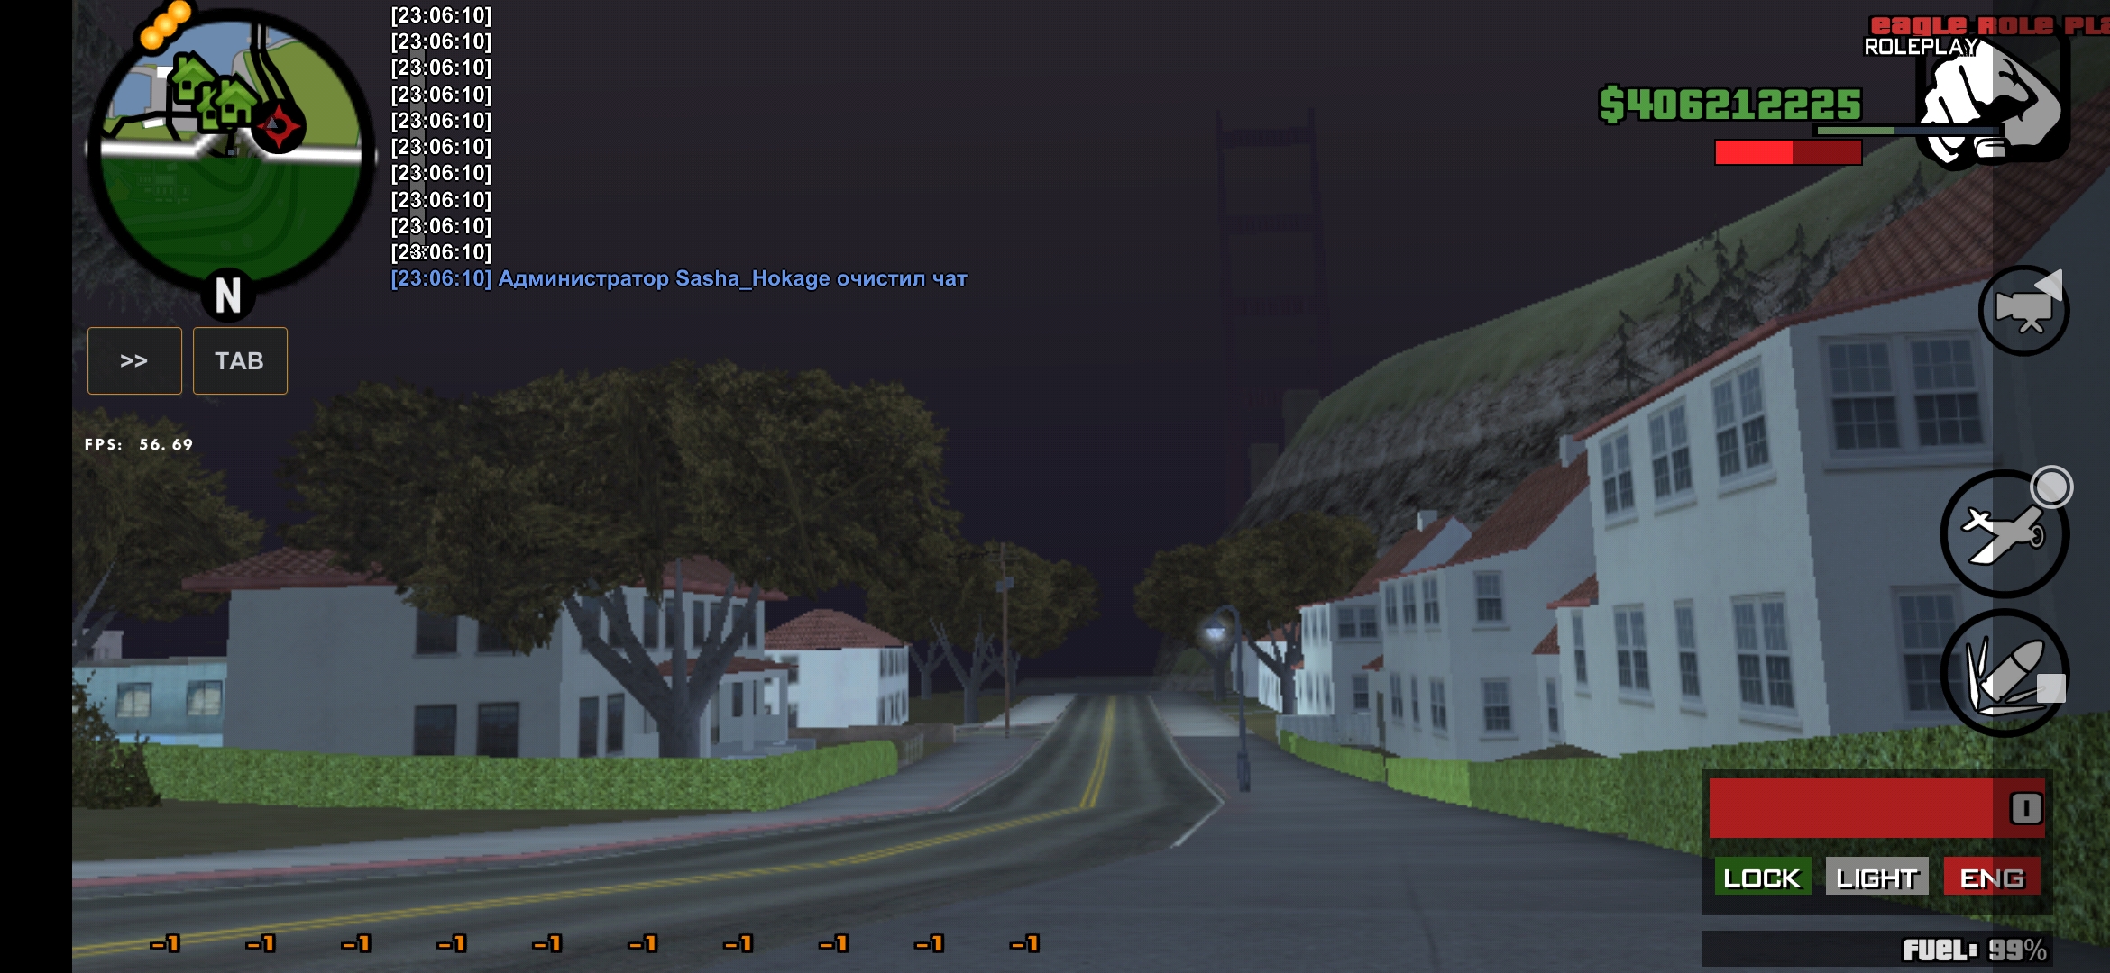2110x973 pixels.
Task: Tap the first [23:06:10] chat line
Action: (441, 15)
